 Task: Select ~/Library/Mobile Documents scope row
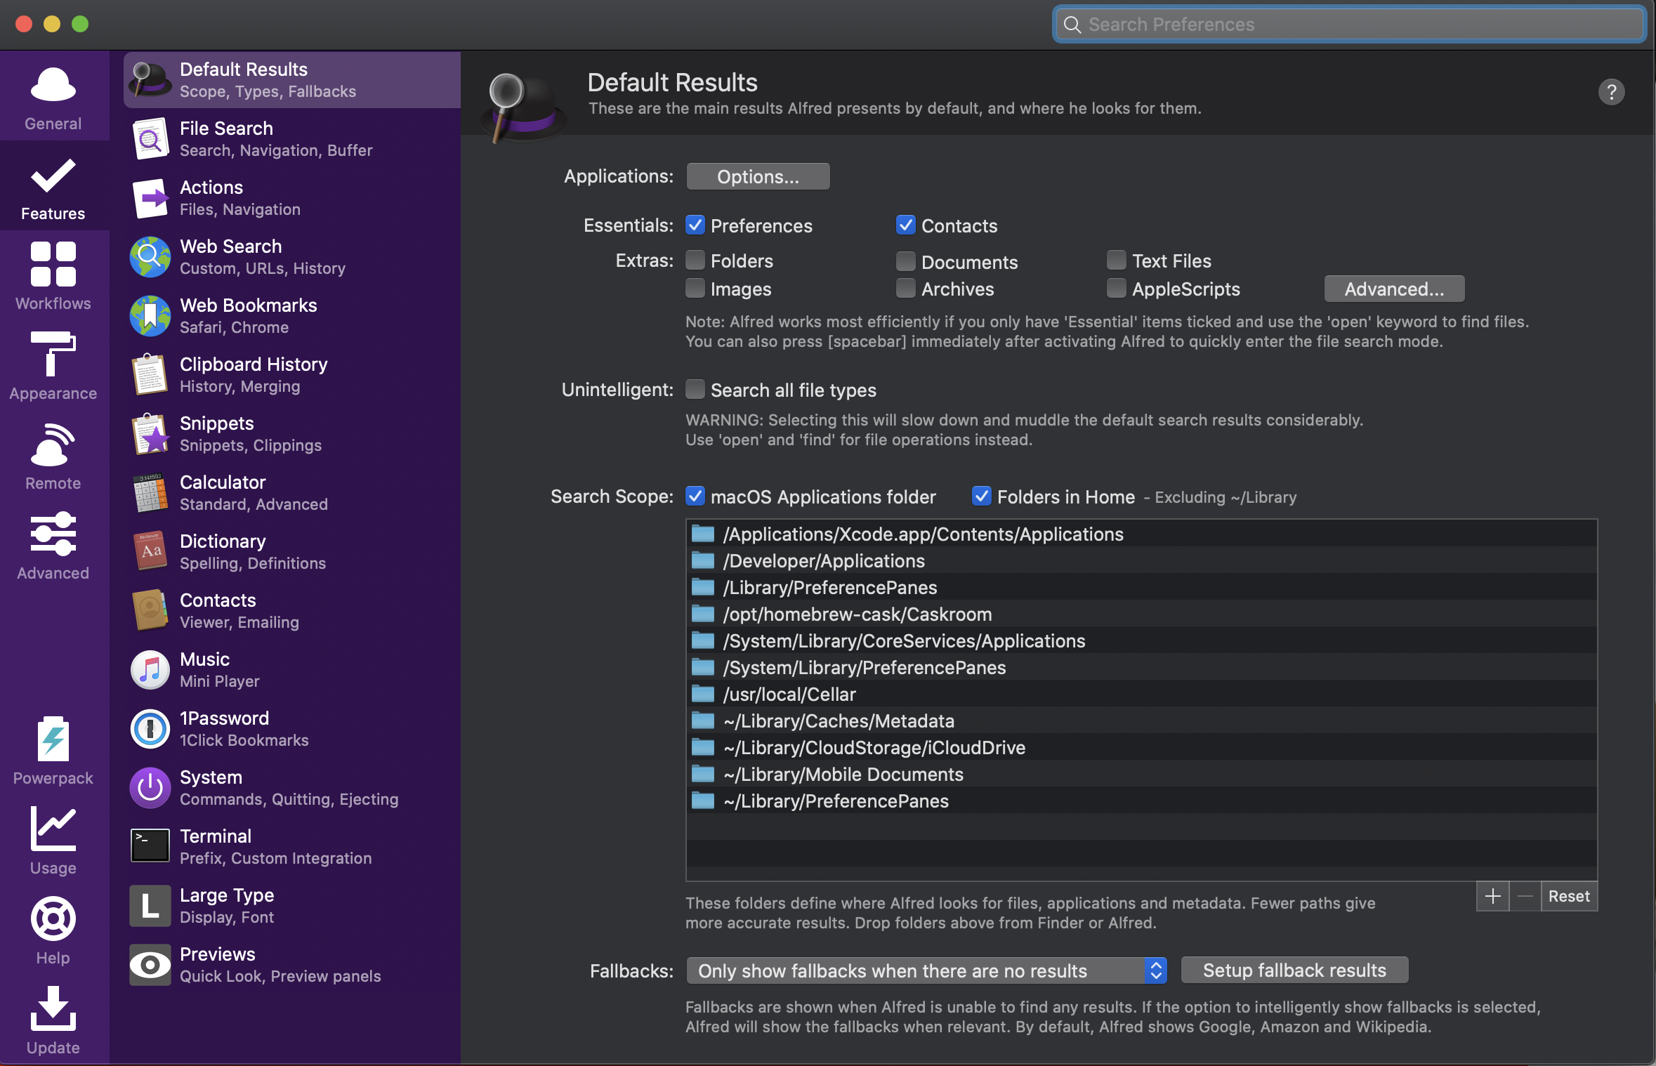pos(1141,774)
